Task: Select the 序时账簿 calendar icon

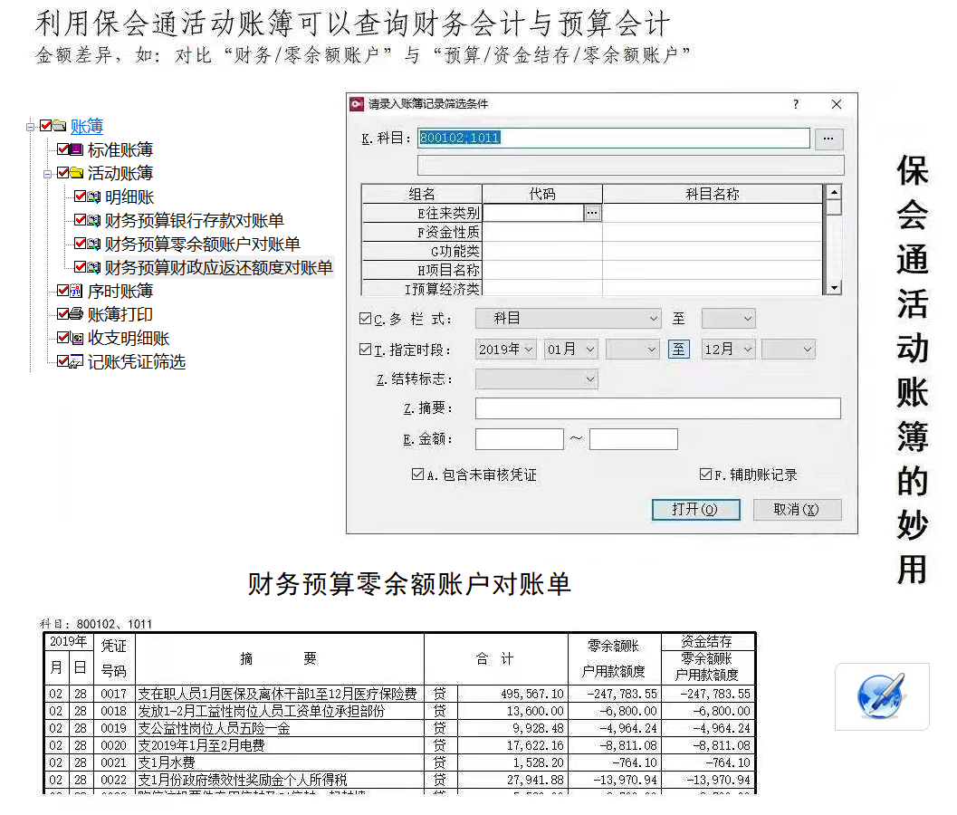Action: (x=74, y=291)
